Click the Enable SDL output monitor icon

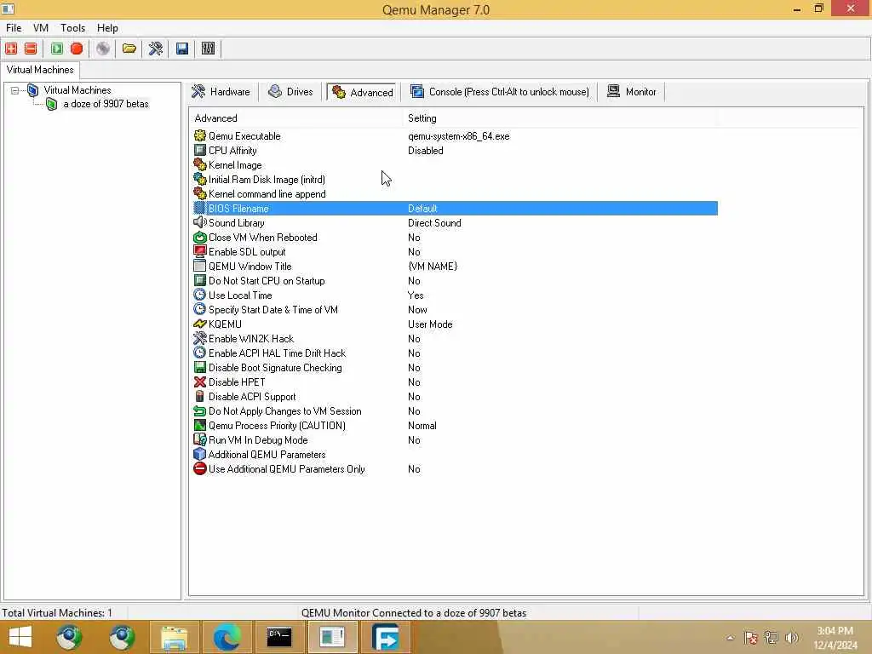[x=199, y=251]
